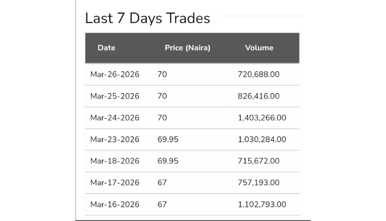The image size is (386, 221).
Task: Select the 826,416.00 volume value
Action: pyautogui.click(x=259, y=96)
